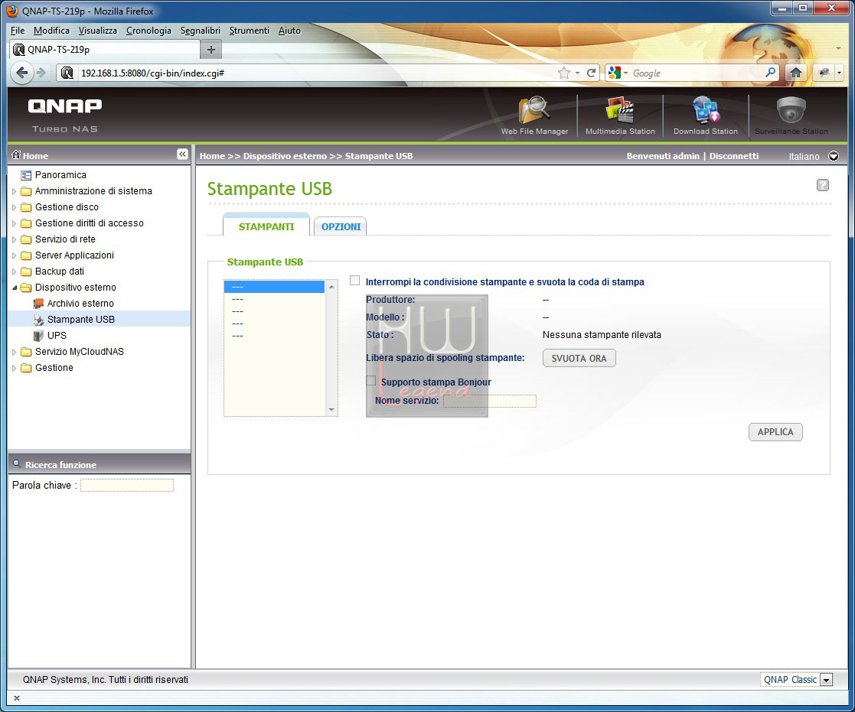Image resolution: width=855 pixels, height=712 pixels.
Task: Click the Firefox forward arrow
Action: tap(41, 73)
